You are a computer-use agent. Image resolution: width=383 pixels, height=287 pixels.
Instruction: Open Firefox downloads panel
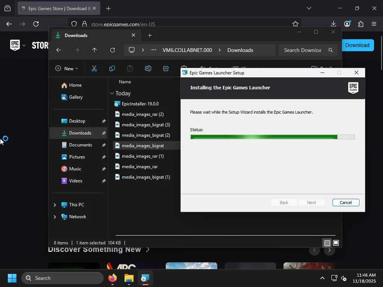tap(333, 24)
